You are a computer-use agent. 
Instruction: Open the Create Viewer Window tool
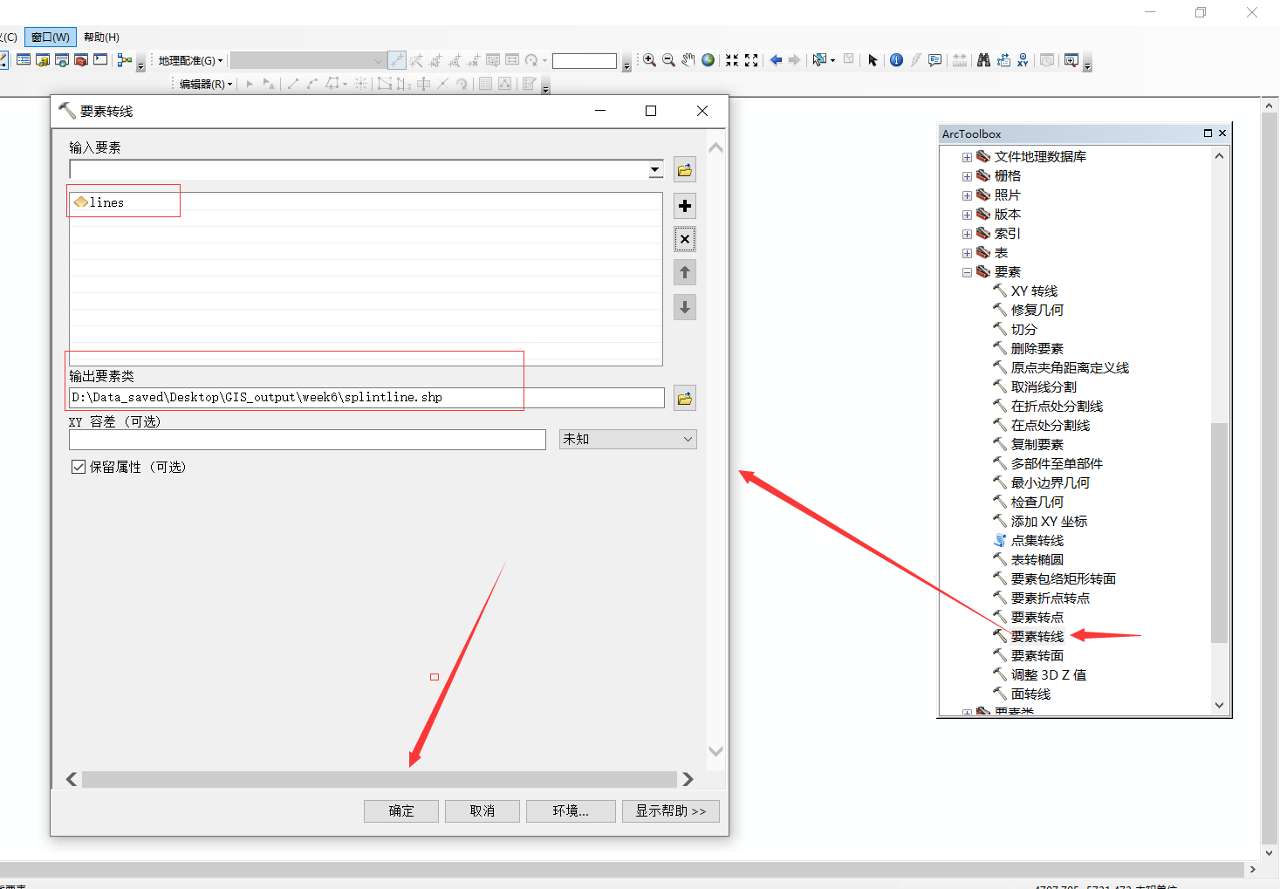pos(1071,60)
